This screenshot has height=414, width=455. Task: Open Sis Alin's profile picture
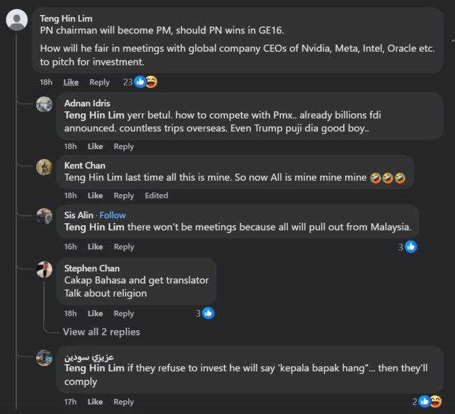coord(44,216)
